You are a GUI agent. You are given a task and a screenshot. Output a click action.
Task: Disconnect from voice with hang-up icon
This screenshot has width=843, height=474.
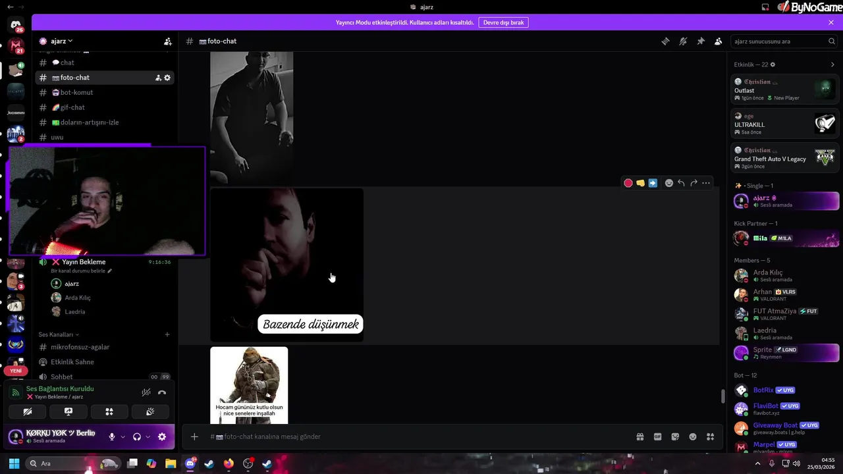[162, 392]
